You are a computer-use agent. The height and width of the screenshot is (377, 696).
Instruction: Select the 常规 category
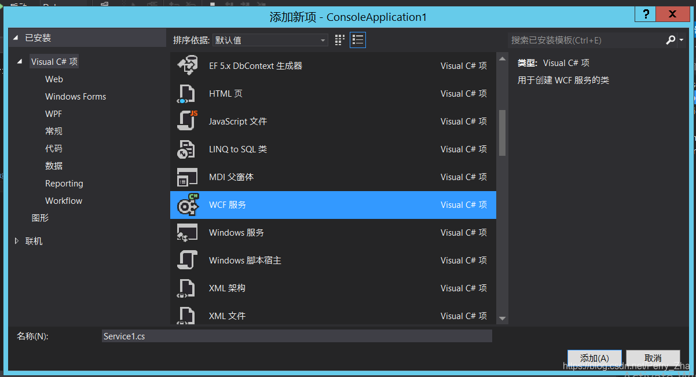pyautogui.click(x=54, y=131)
